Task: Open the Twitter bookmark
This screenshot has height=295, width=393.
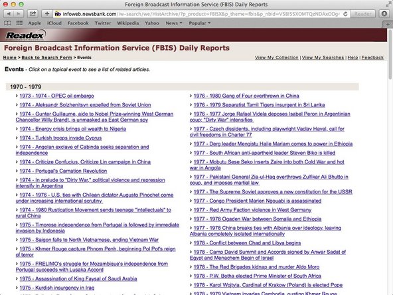Action: [103, 23]
